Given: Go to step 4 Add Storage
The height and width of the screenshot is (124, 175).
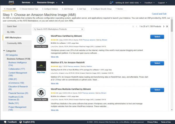Looking at the screenshot, I should click(x=68, y=9).
